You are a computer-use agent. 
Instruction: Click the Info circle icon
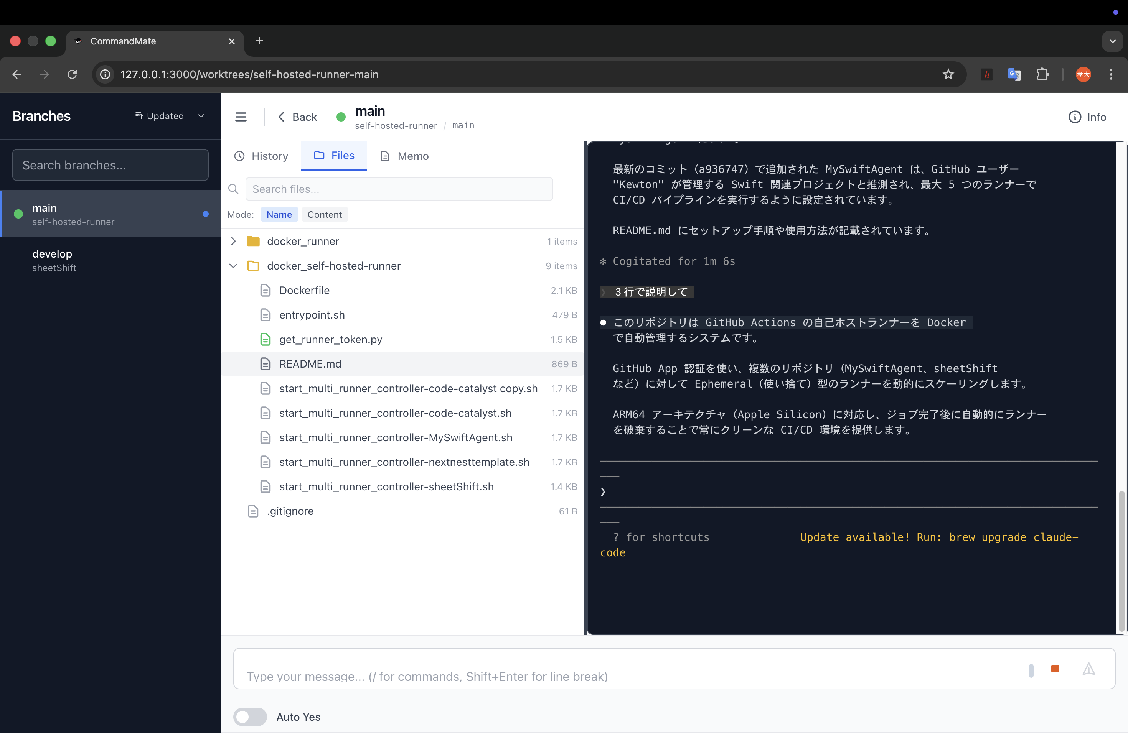pos(1074,117)
